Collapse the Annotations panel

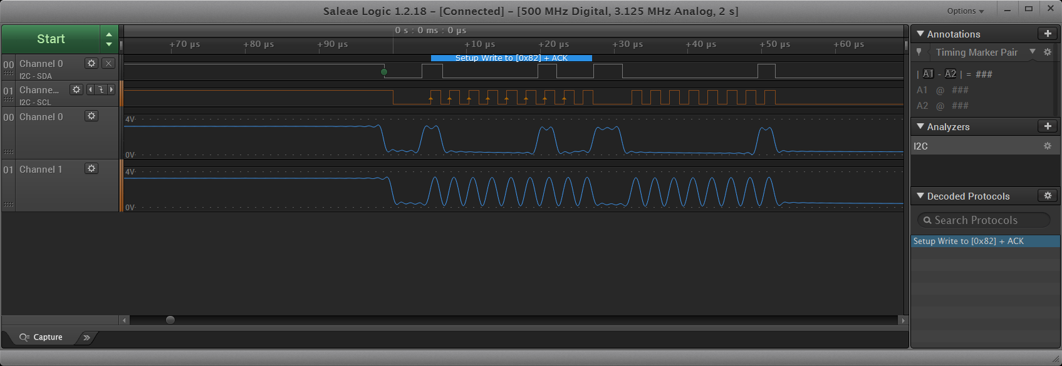[x=920, y=34]
